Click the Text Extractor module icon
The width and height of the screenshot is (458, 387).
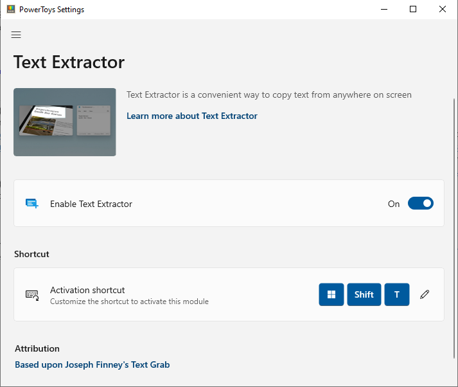click(x=32, y=203)
